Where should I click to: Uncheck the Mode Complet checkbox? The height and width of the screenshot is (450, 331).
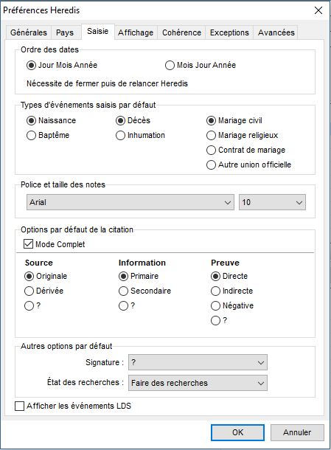pos(28,244)
